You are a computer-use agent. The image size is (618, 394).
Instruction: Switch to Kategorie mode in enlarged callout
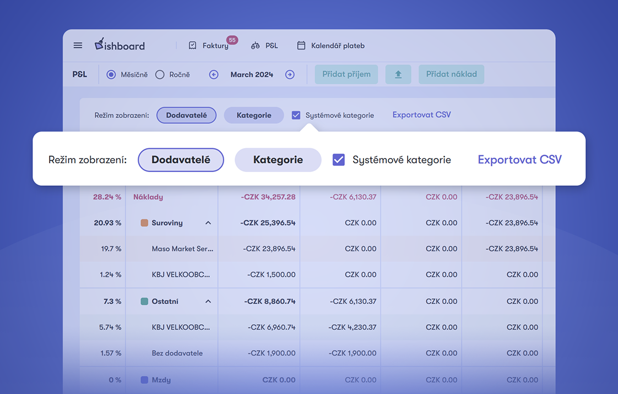click(278, 160)
